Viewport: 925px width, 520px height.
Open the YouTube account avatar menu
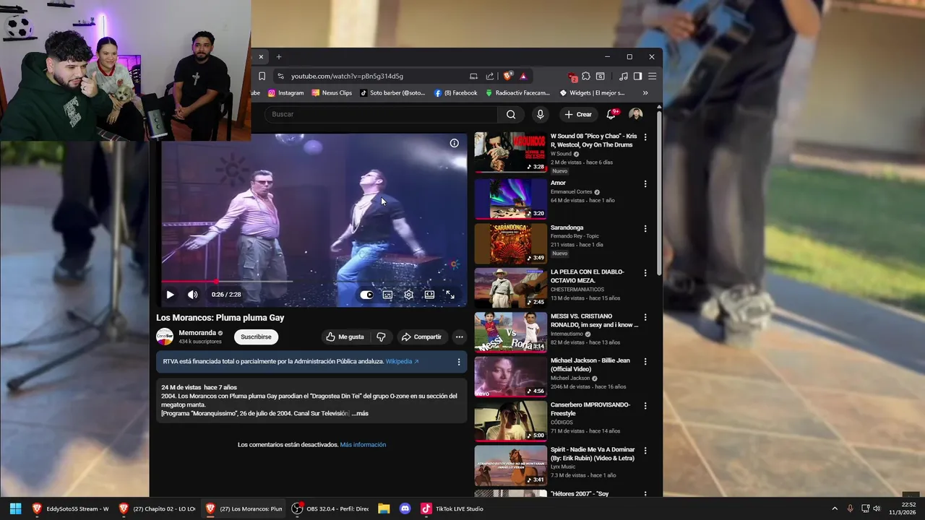coord(636,114)
